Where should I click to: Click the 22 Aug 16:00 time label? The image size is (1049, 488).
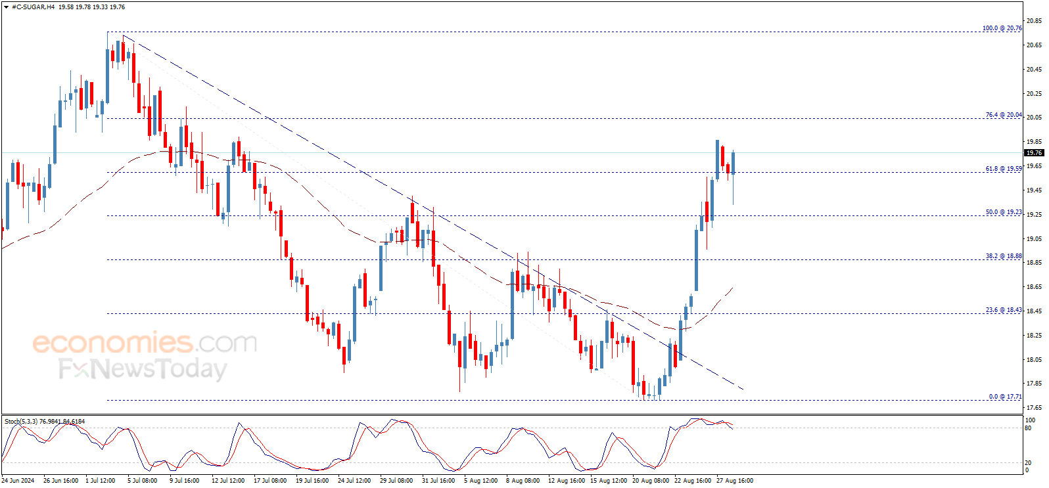(693, 481)
